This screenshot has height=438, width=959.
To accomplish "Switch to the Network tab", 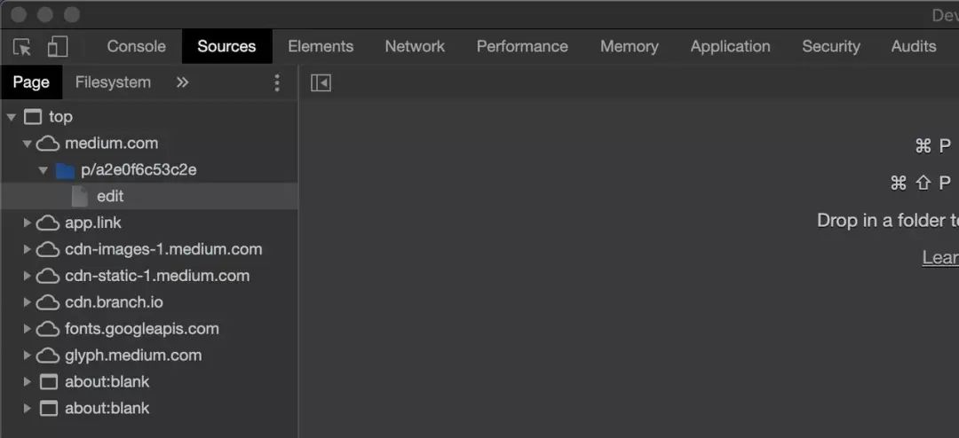I will (x=415, y=46).
